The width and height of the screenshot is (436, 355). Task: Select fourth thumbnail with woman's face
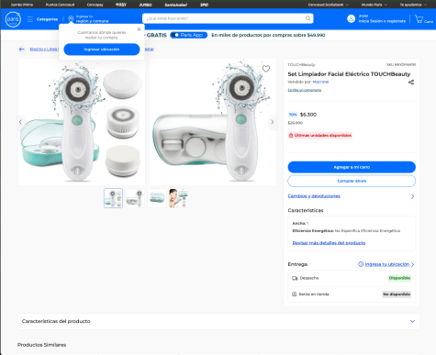[x=178, y=198]
